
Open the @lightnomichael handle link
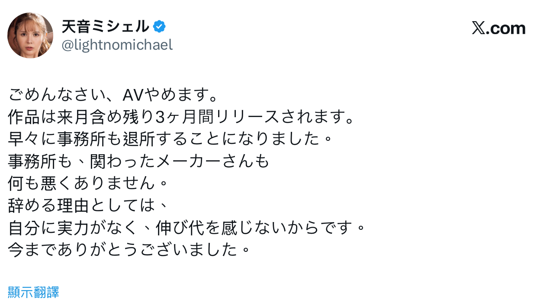(x=117, y=44)
